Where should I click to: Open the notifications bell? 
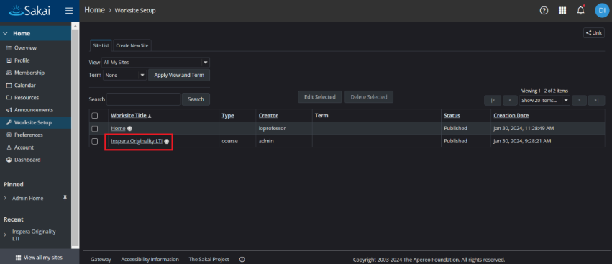pos(581,11)
